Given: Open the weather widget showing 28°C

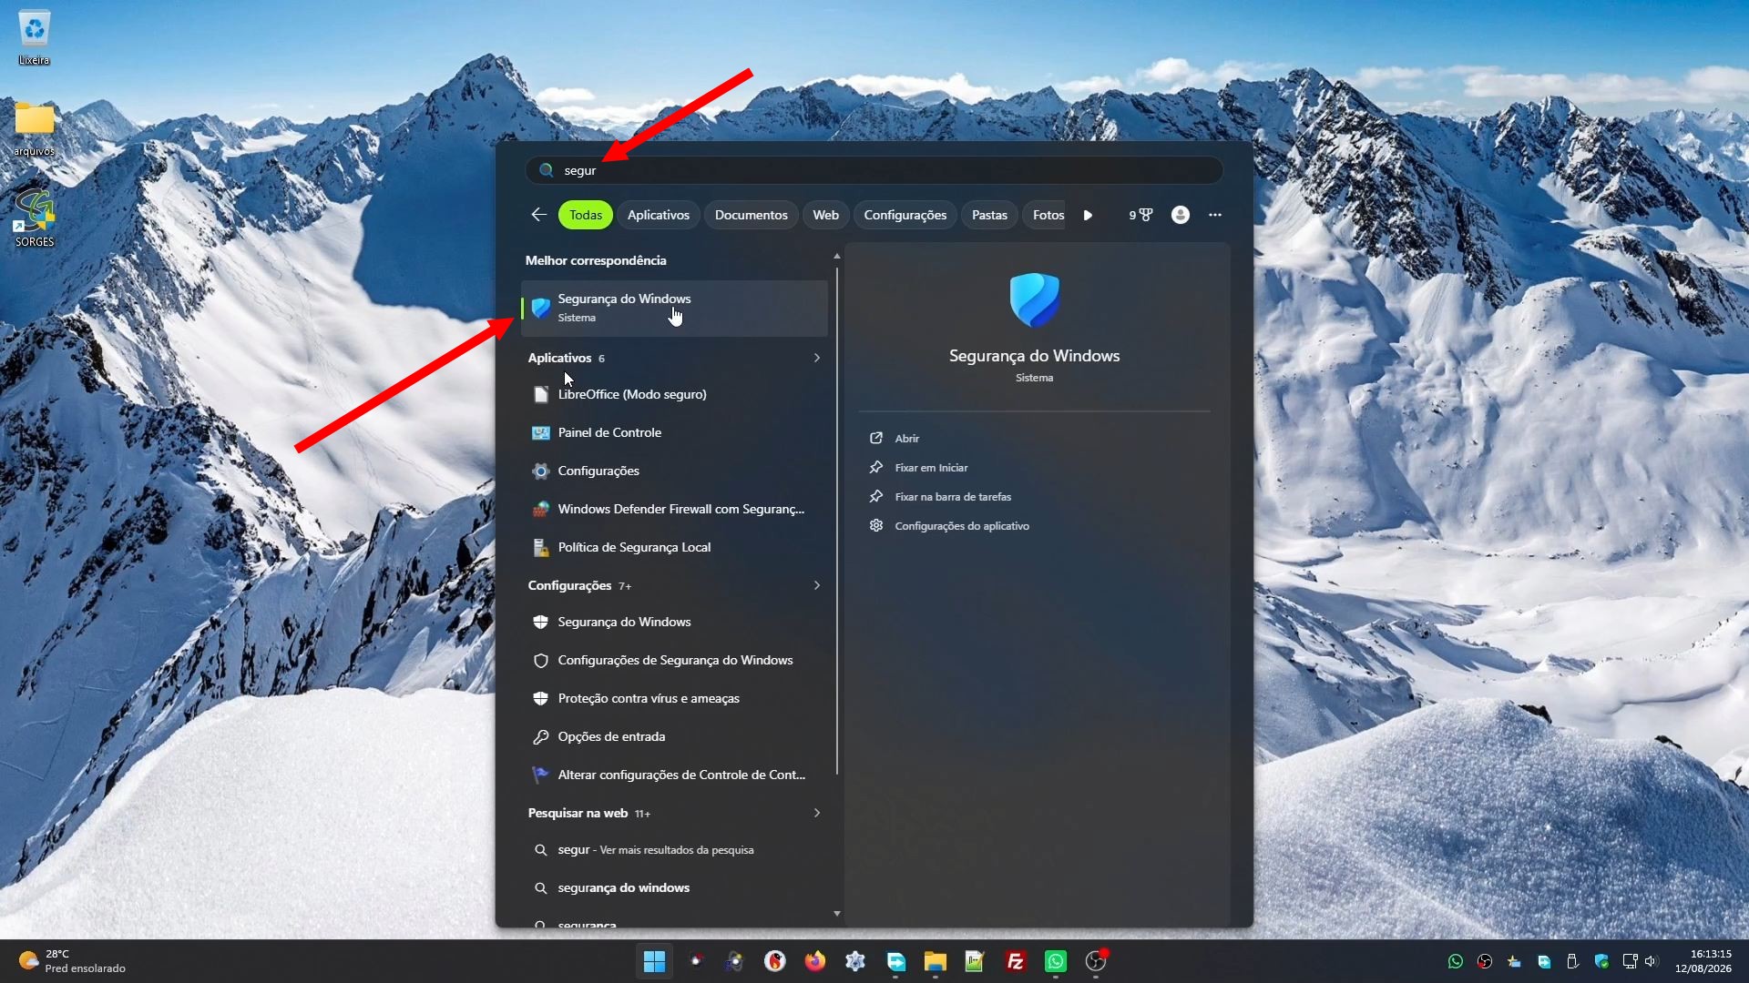Looking at the screenshot, I should point(73,961).
